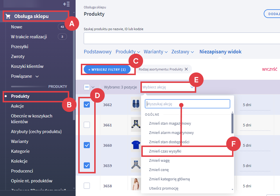Open the Warianty view dropdown
Screen dimensions: 280x196
(156, 52)
